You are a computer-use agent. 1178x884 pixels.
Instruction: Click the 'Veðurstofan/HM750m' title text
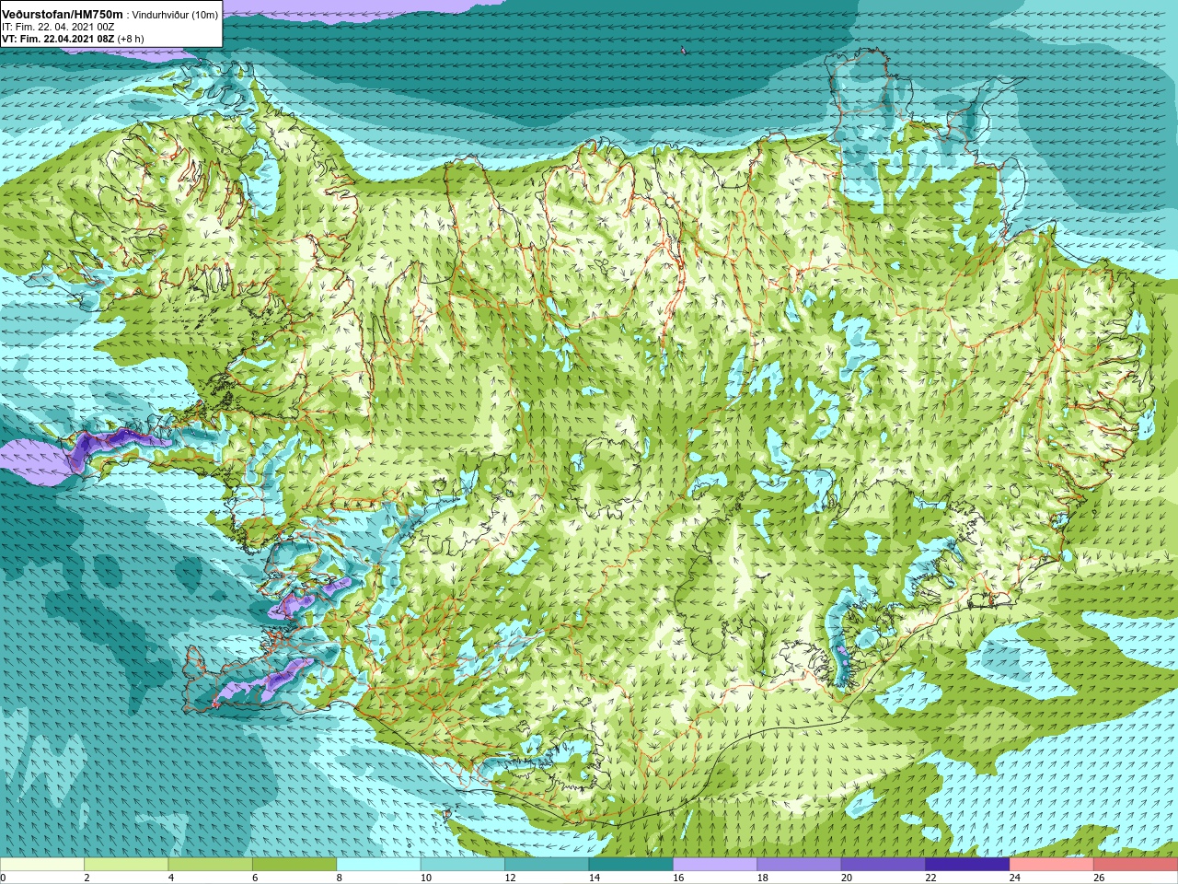click(x=63, y=14)
